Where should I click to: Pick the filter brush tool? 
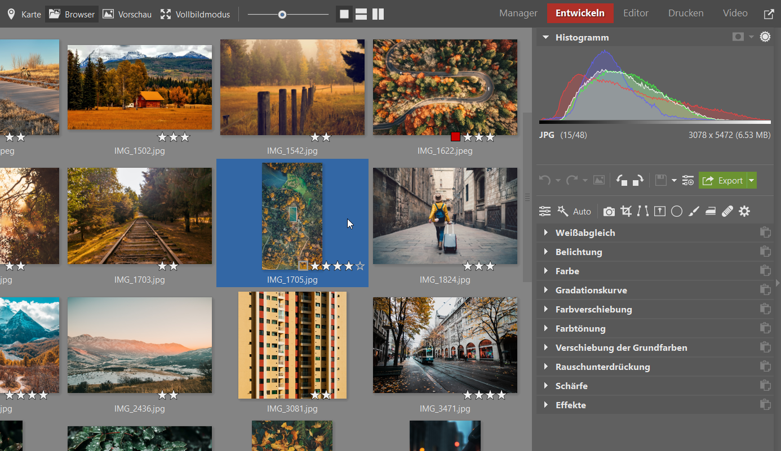694,211
